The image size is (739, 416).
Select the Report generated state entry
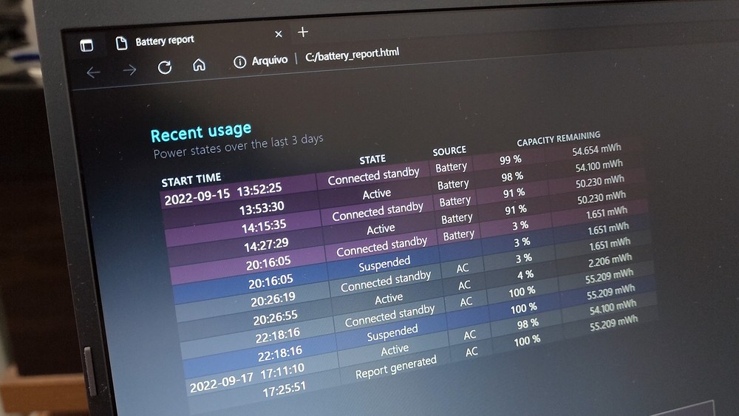pyautogui.click(x=395, y=367)
